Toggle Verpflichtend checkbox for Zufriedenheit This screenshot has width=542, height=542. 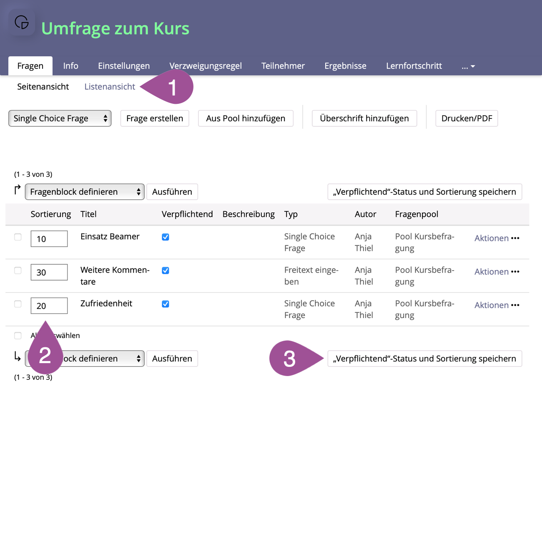pos(166,304)
